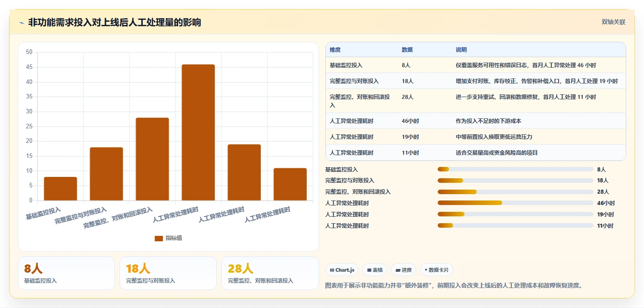Click the 进度 chip icon
644x308 pixels.
click(398, 270)
